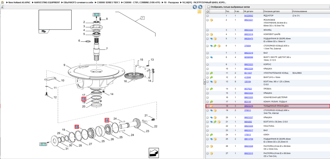The width and height of the screenshot is (330, 159).
Task: Open the 'ОБЫЧНОГО сочетает в себе' breadcrumb
Action: (x=78, y=3)
